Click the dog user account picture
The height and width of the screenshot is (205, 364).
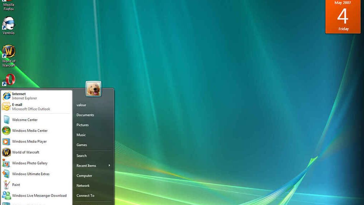(93, 89)
